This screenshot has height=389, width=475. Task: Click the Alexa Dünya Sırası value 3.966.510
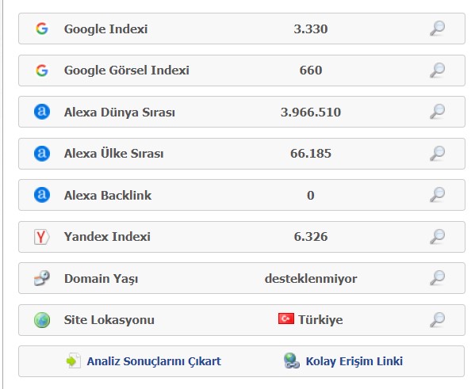(311, 112)
